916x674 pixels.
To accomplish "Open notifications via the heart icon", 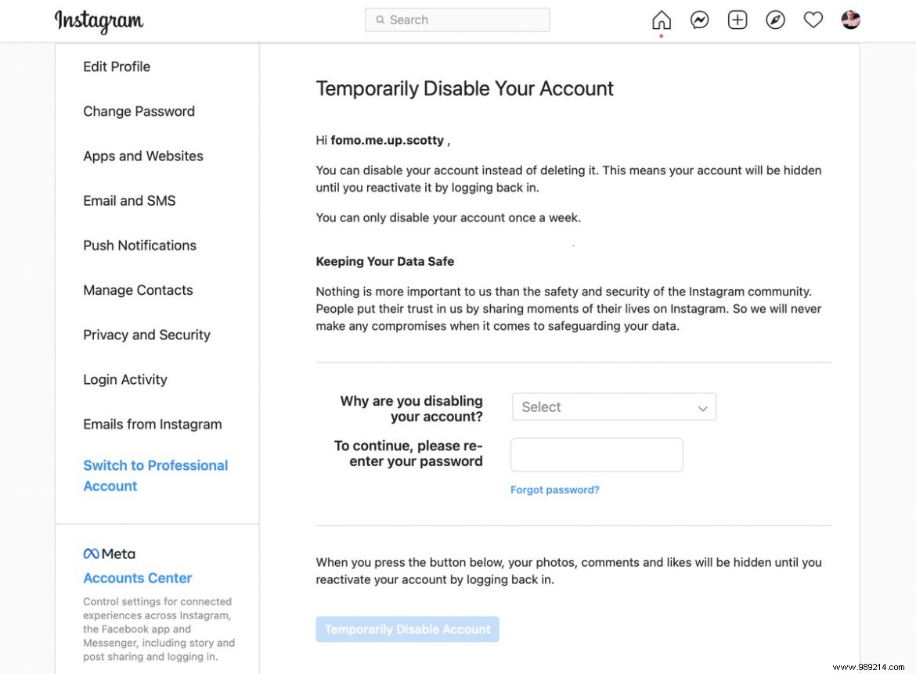I will (x=813, y=20).
